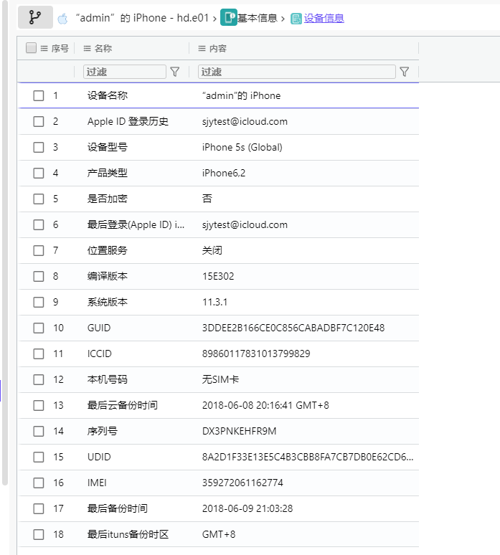The width and height of the screenshot is (500, 555).
Task: Click the green 基本信息 breadcrumb icon
Action: 228,17
